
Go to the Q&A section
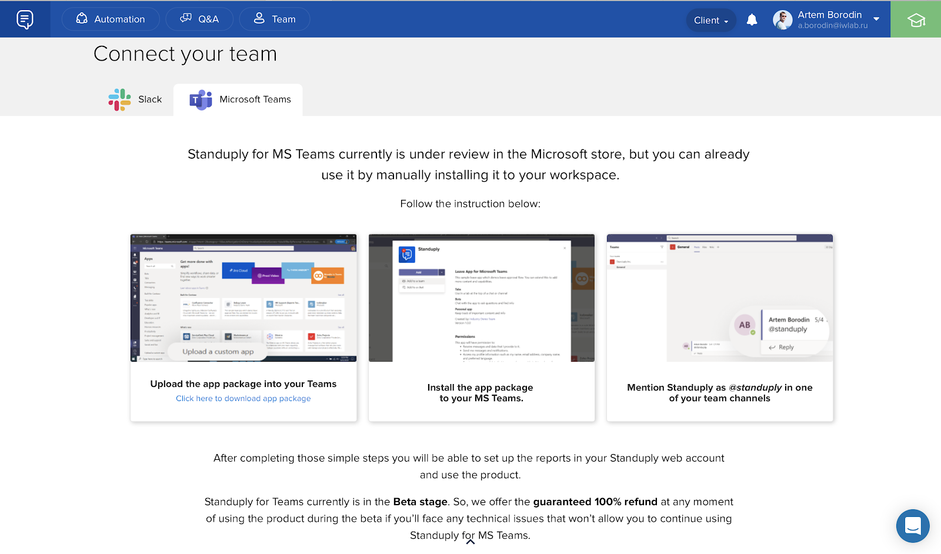pos(199,19)
